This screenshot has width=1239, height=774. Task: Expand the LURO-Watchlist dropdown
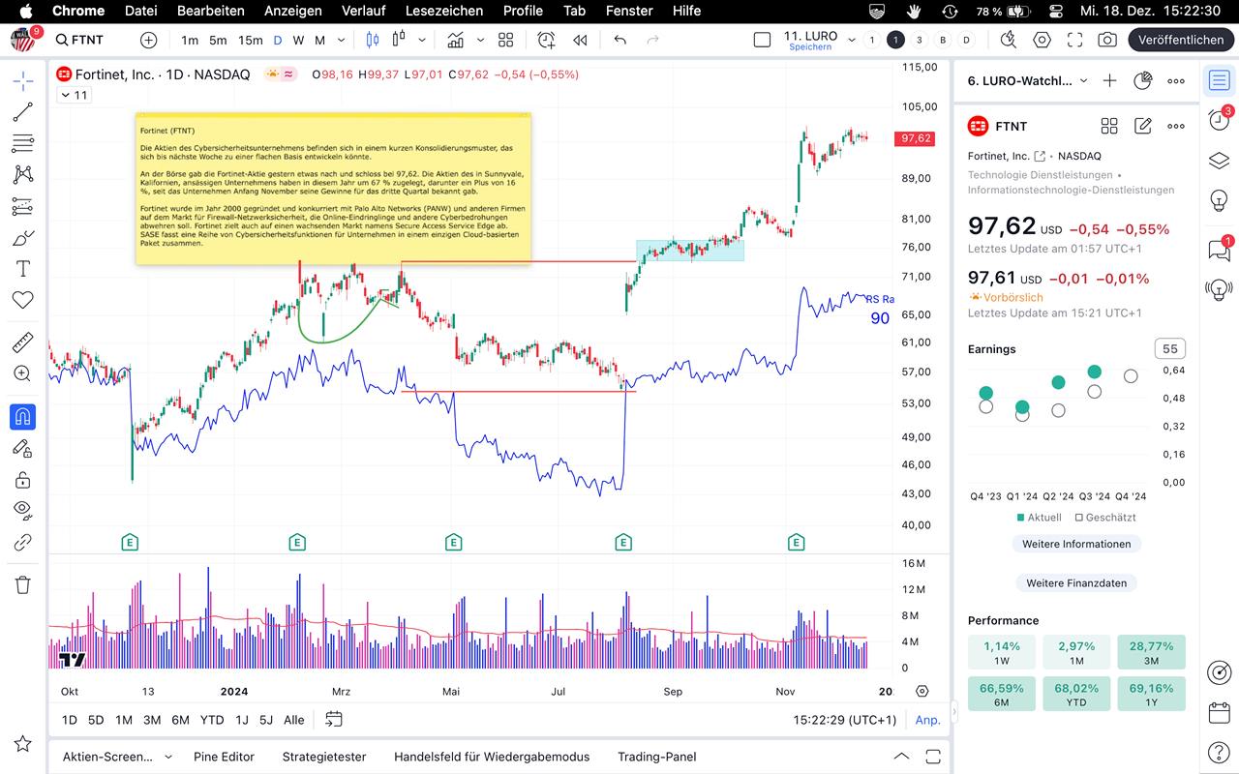tap(1083, 81)
